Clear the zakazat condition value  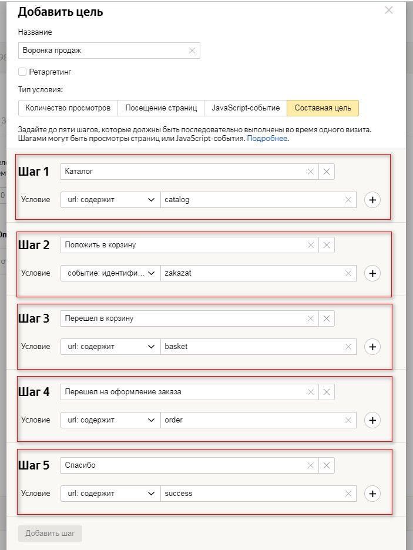click(x=348, y=273)
